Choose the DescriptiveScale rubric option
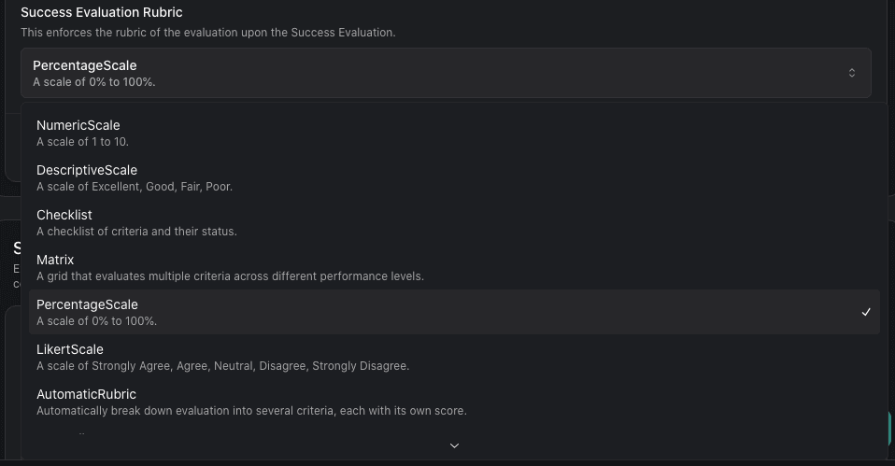 pos(454,178)
